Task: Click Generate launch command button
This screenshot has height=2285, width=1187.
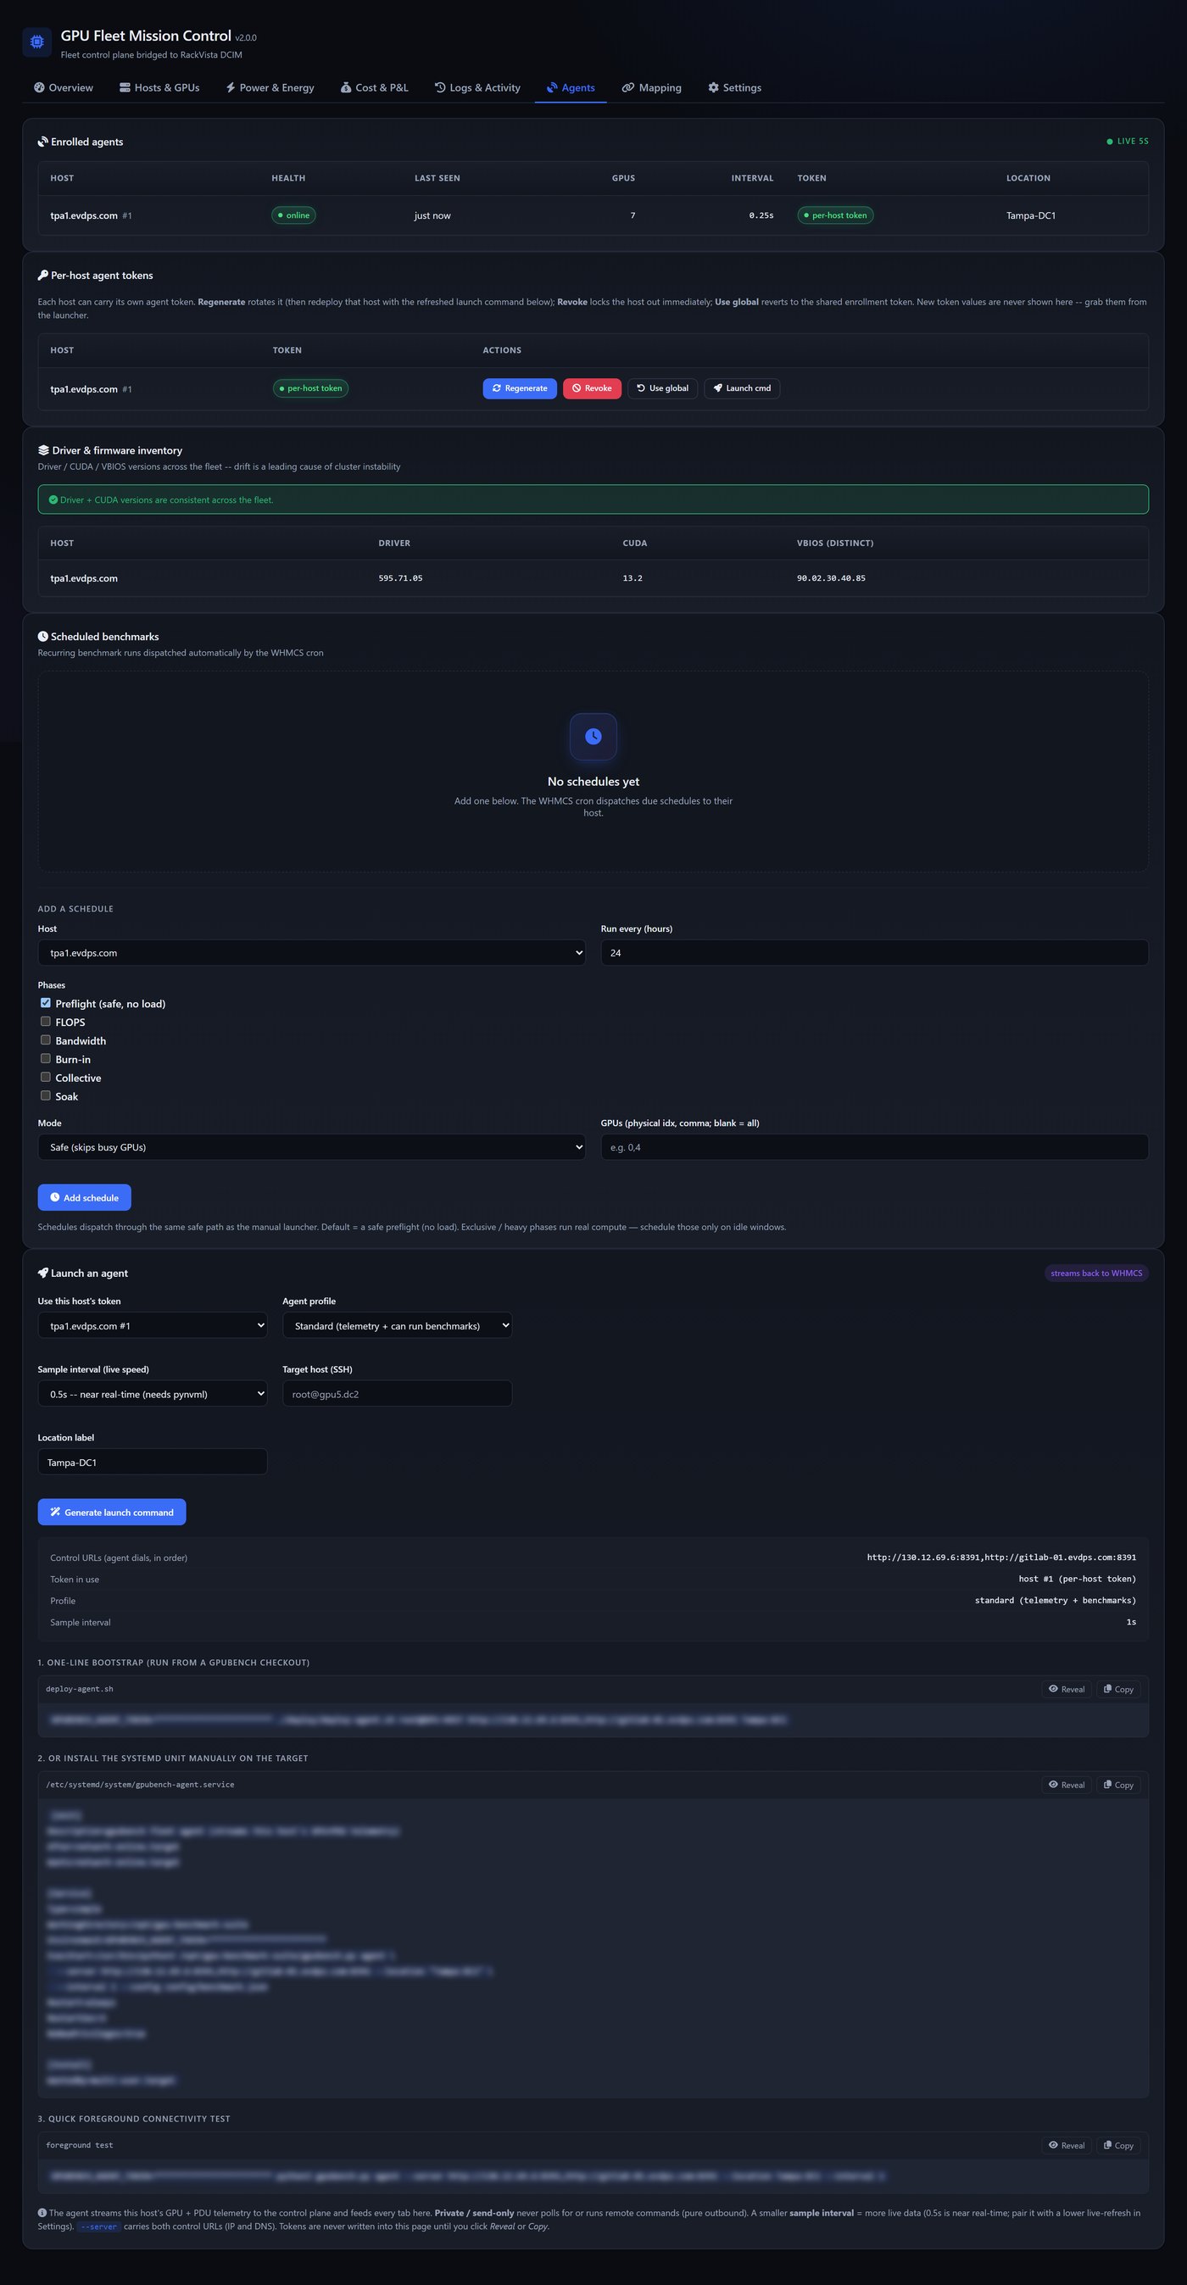Action: (x=112, y=1513)
